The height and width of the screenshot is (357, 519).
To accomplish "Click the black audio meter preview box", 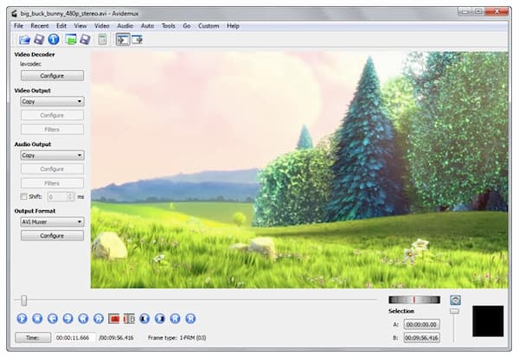I will click(x=488, y=322).
